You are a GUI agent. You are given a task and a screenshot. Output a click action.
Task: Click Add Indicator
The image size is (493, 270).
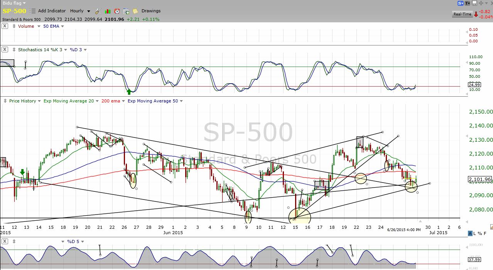[x=52, y=11]
